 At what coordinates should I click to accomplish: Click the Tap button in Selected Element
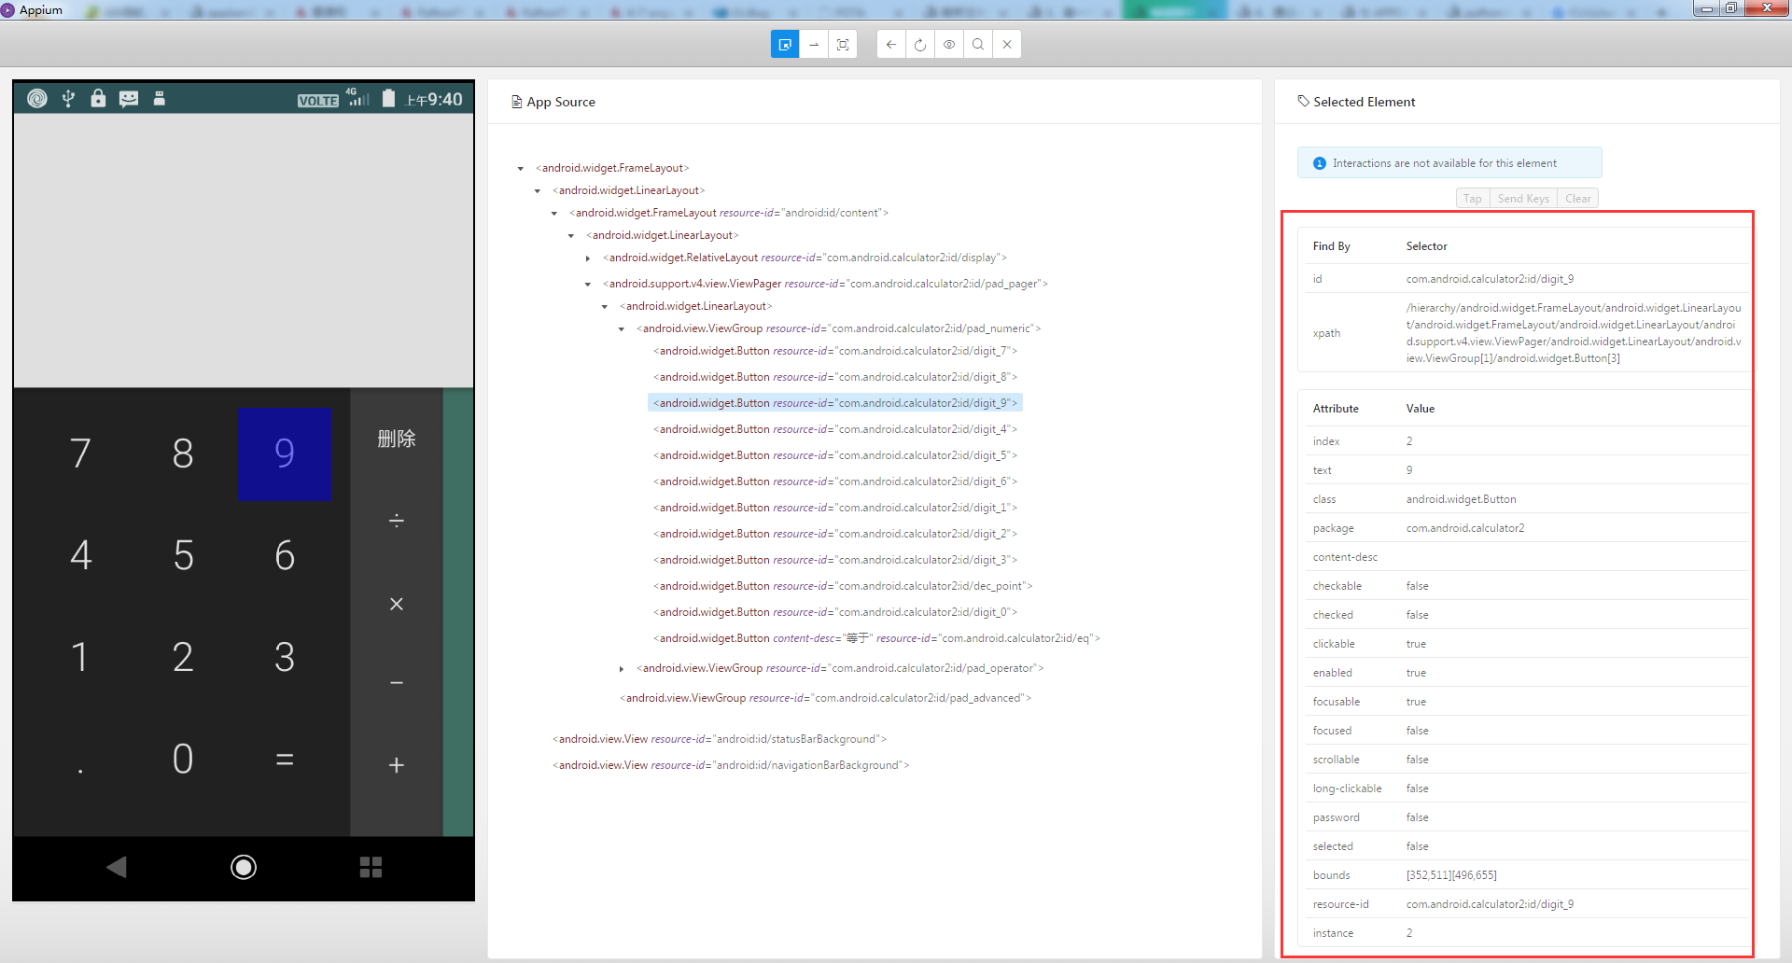pyautogui.click(x=1473, y=199)
